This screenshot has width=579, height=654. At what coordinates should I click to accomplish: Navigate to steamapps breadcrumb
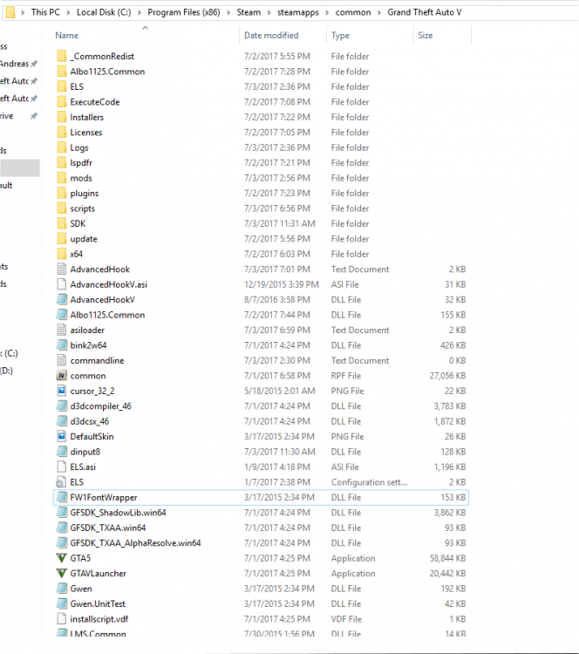tap(298, 12)
